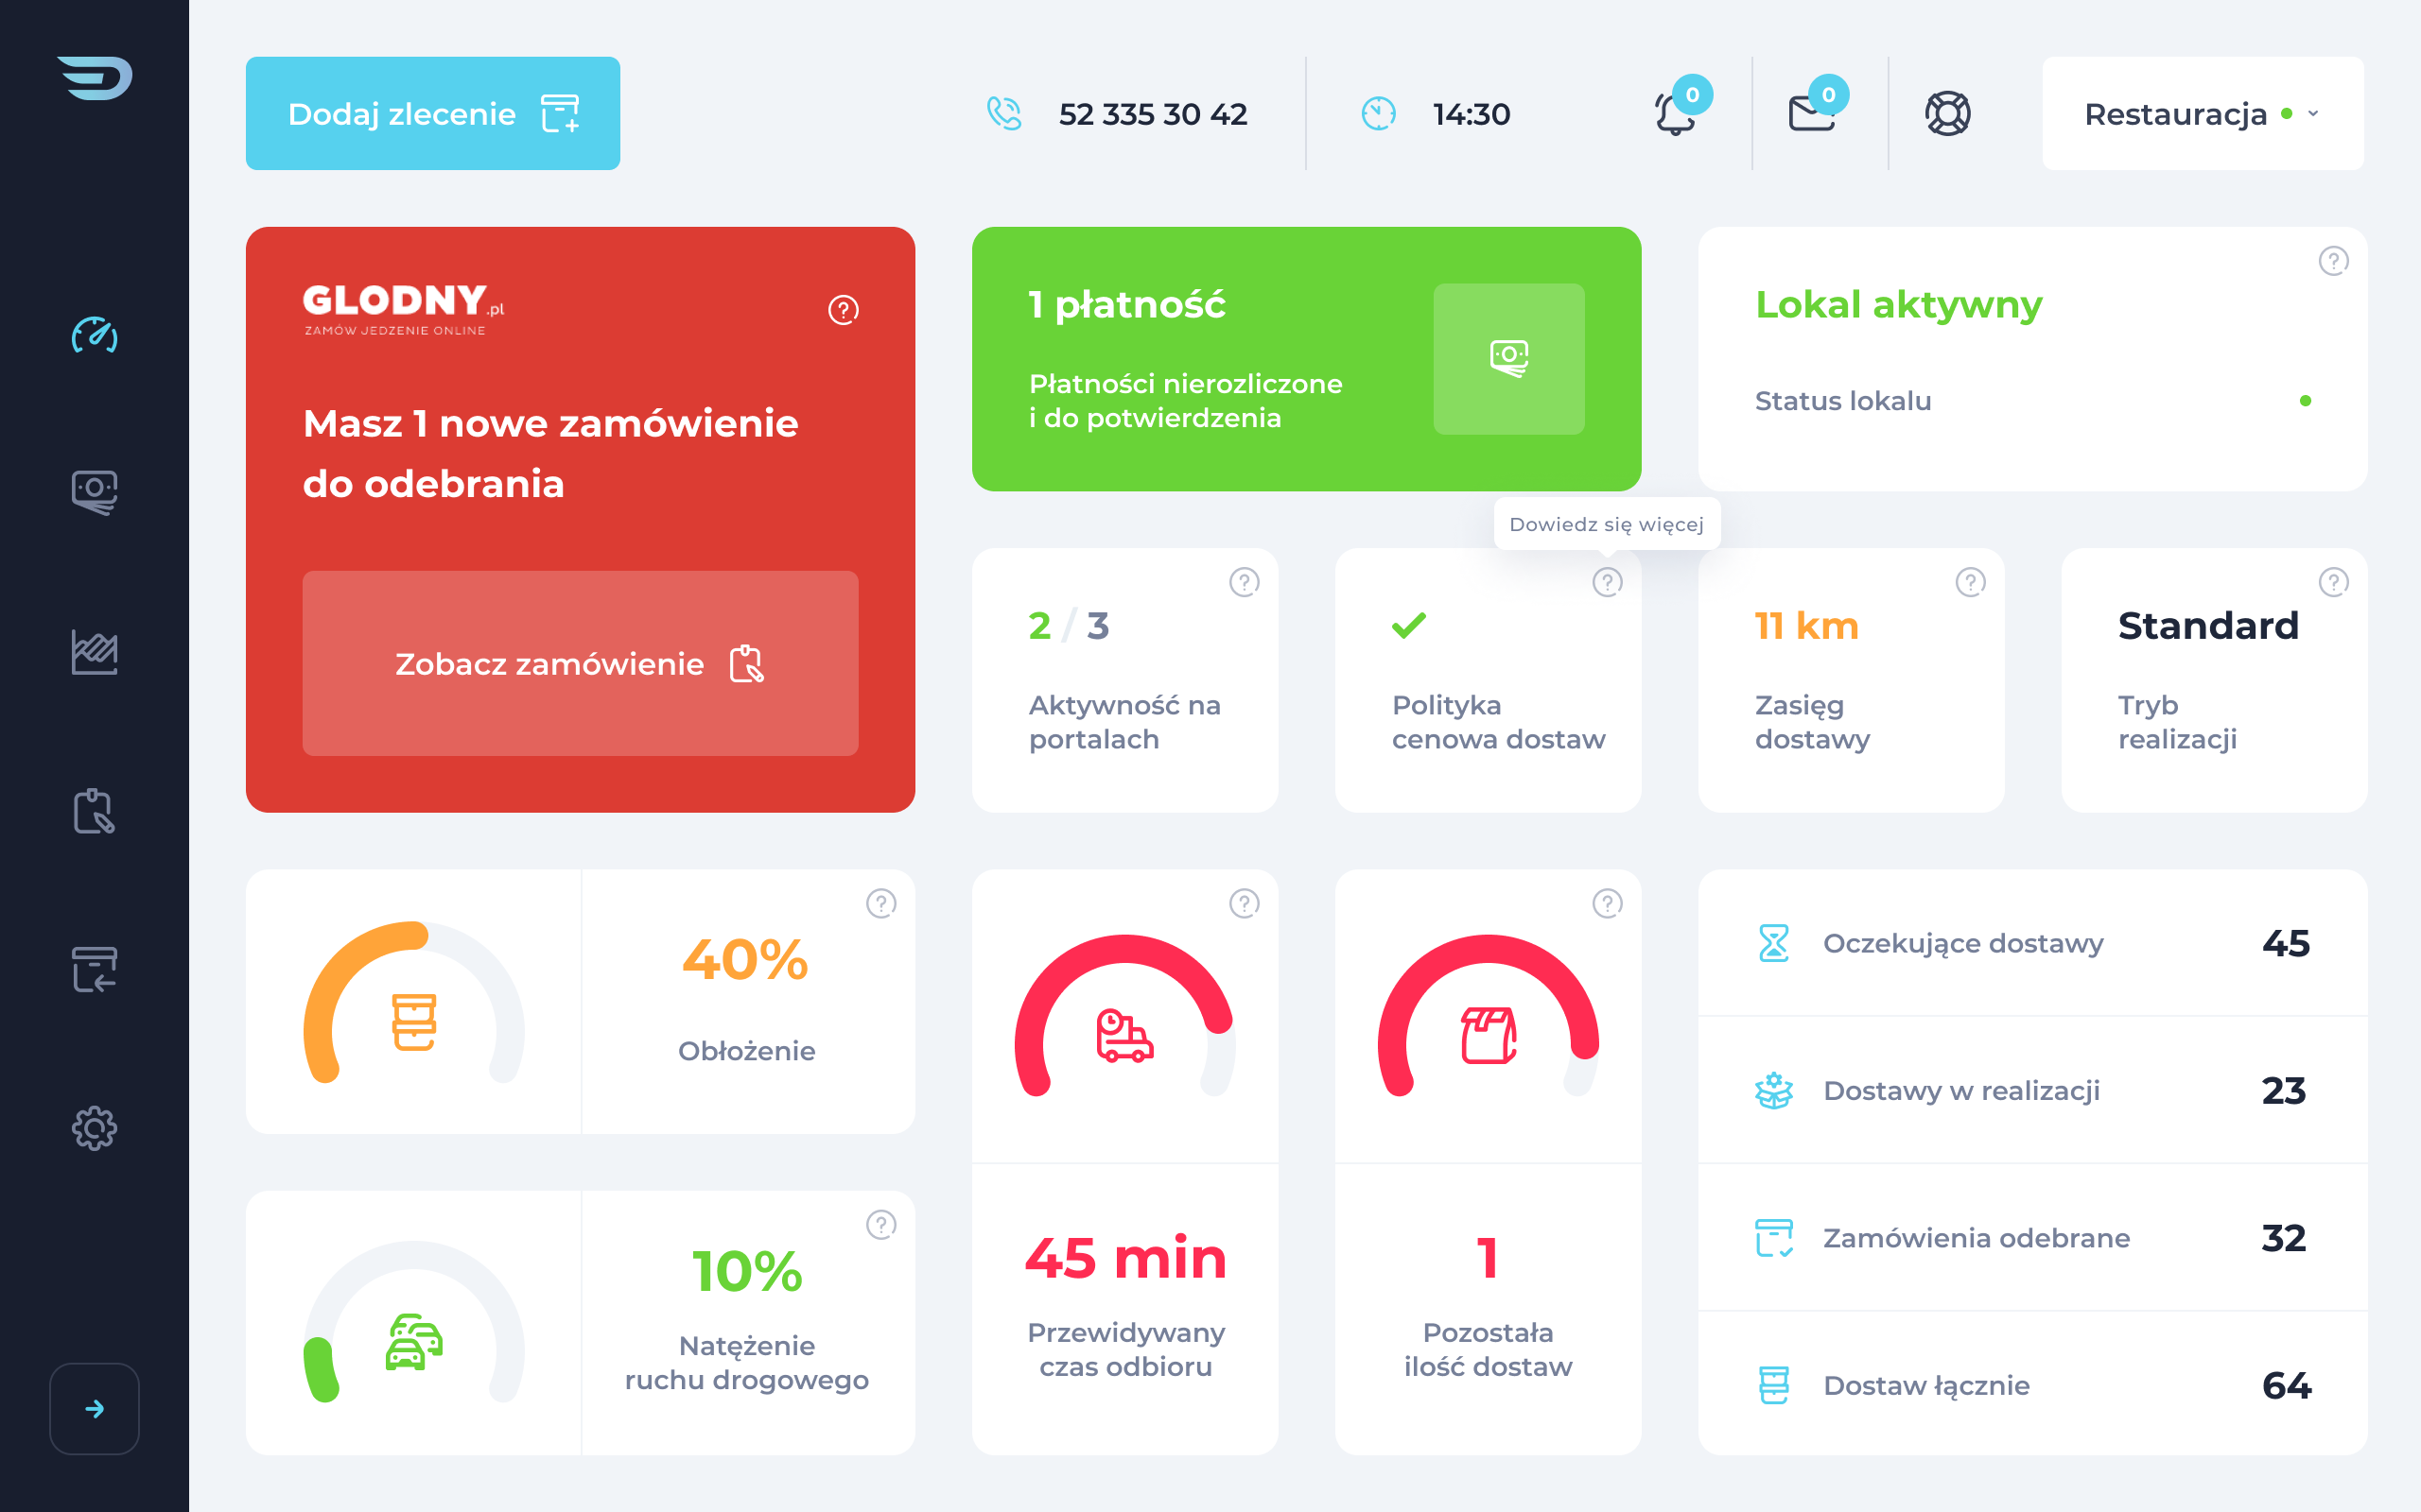
Task: Click the 45 min pickup time value
Action: point(1125,1258)
